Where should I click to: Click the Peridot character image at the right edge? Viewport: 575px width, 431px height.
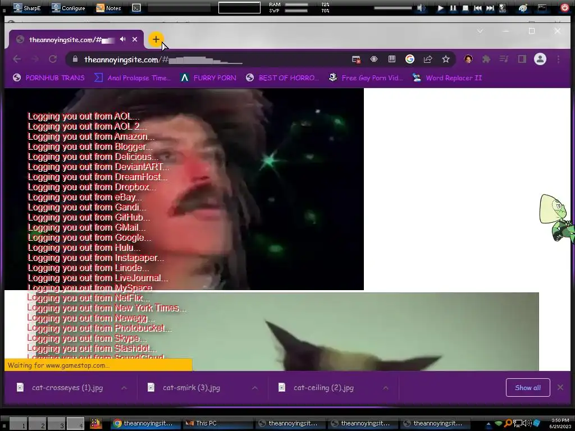point(556,218)
